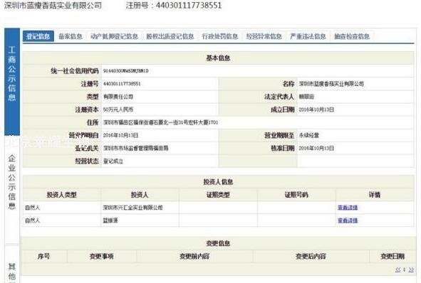Click the 详情 column header
Image resolution: width=421 pixels, height=283 pixels.
click(x=375, y=195)
